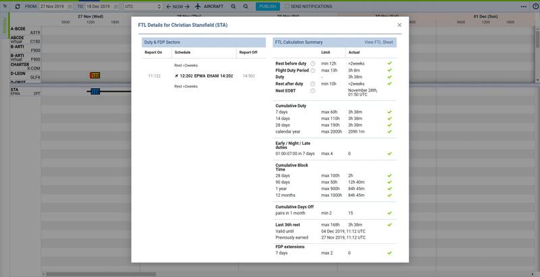This screenshot has height=277, width=540.
Task: Click the PUBLISH button
Action: pyautogui.click(x=267, y=6)
